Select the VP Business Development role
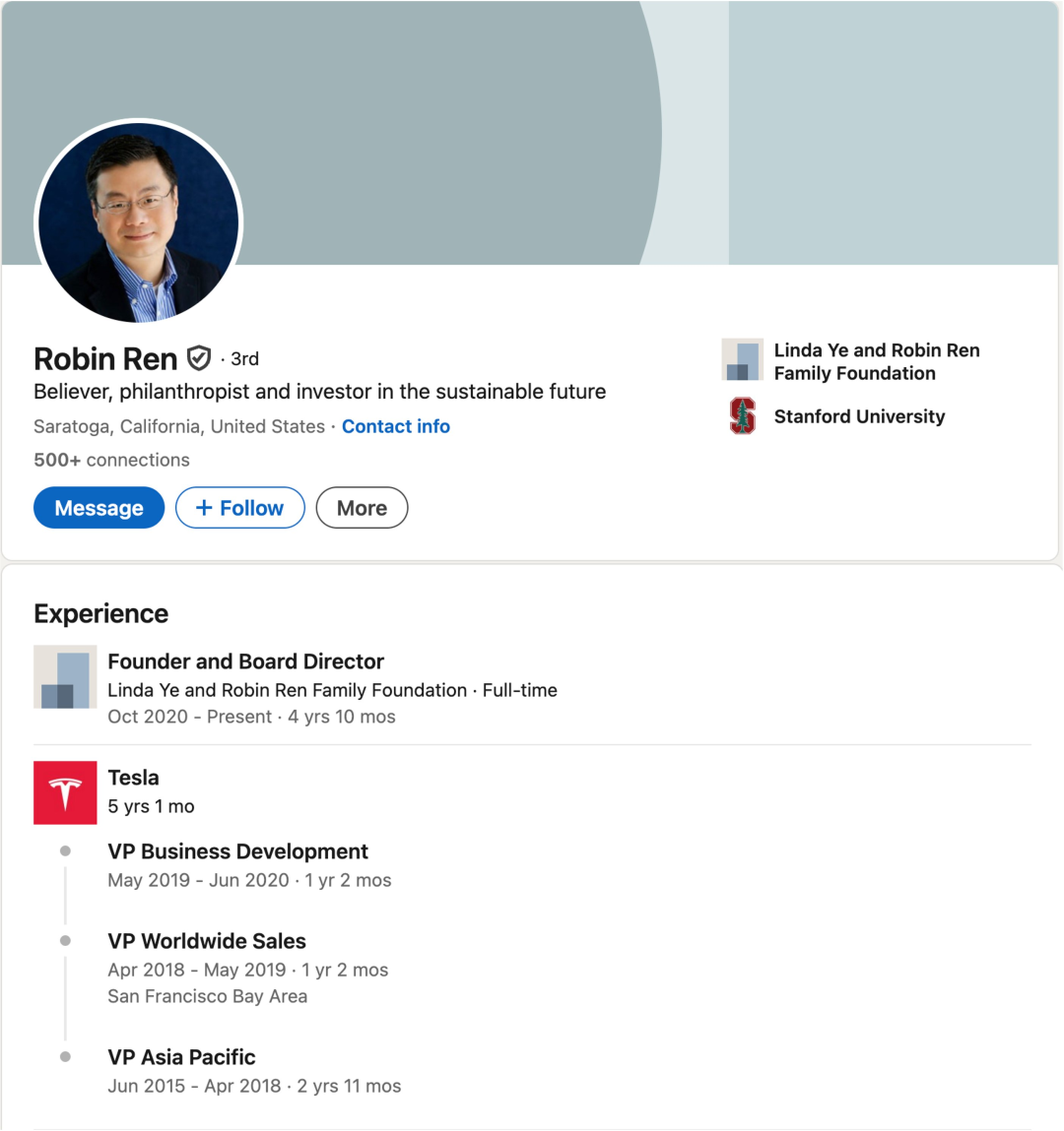Image resolution: width=1064 pixels, height=1131 pixels. coord(237,851)
